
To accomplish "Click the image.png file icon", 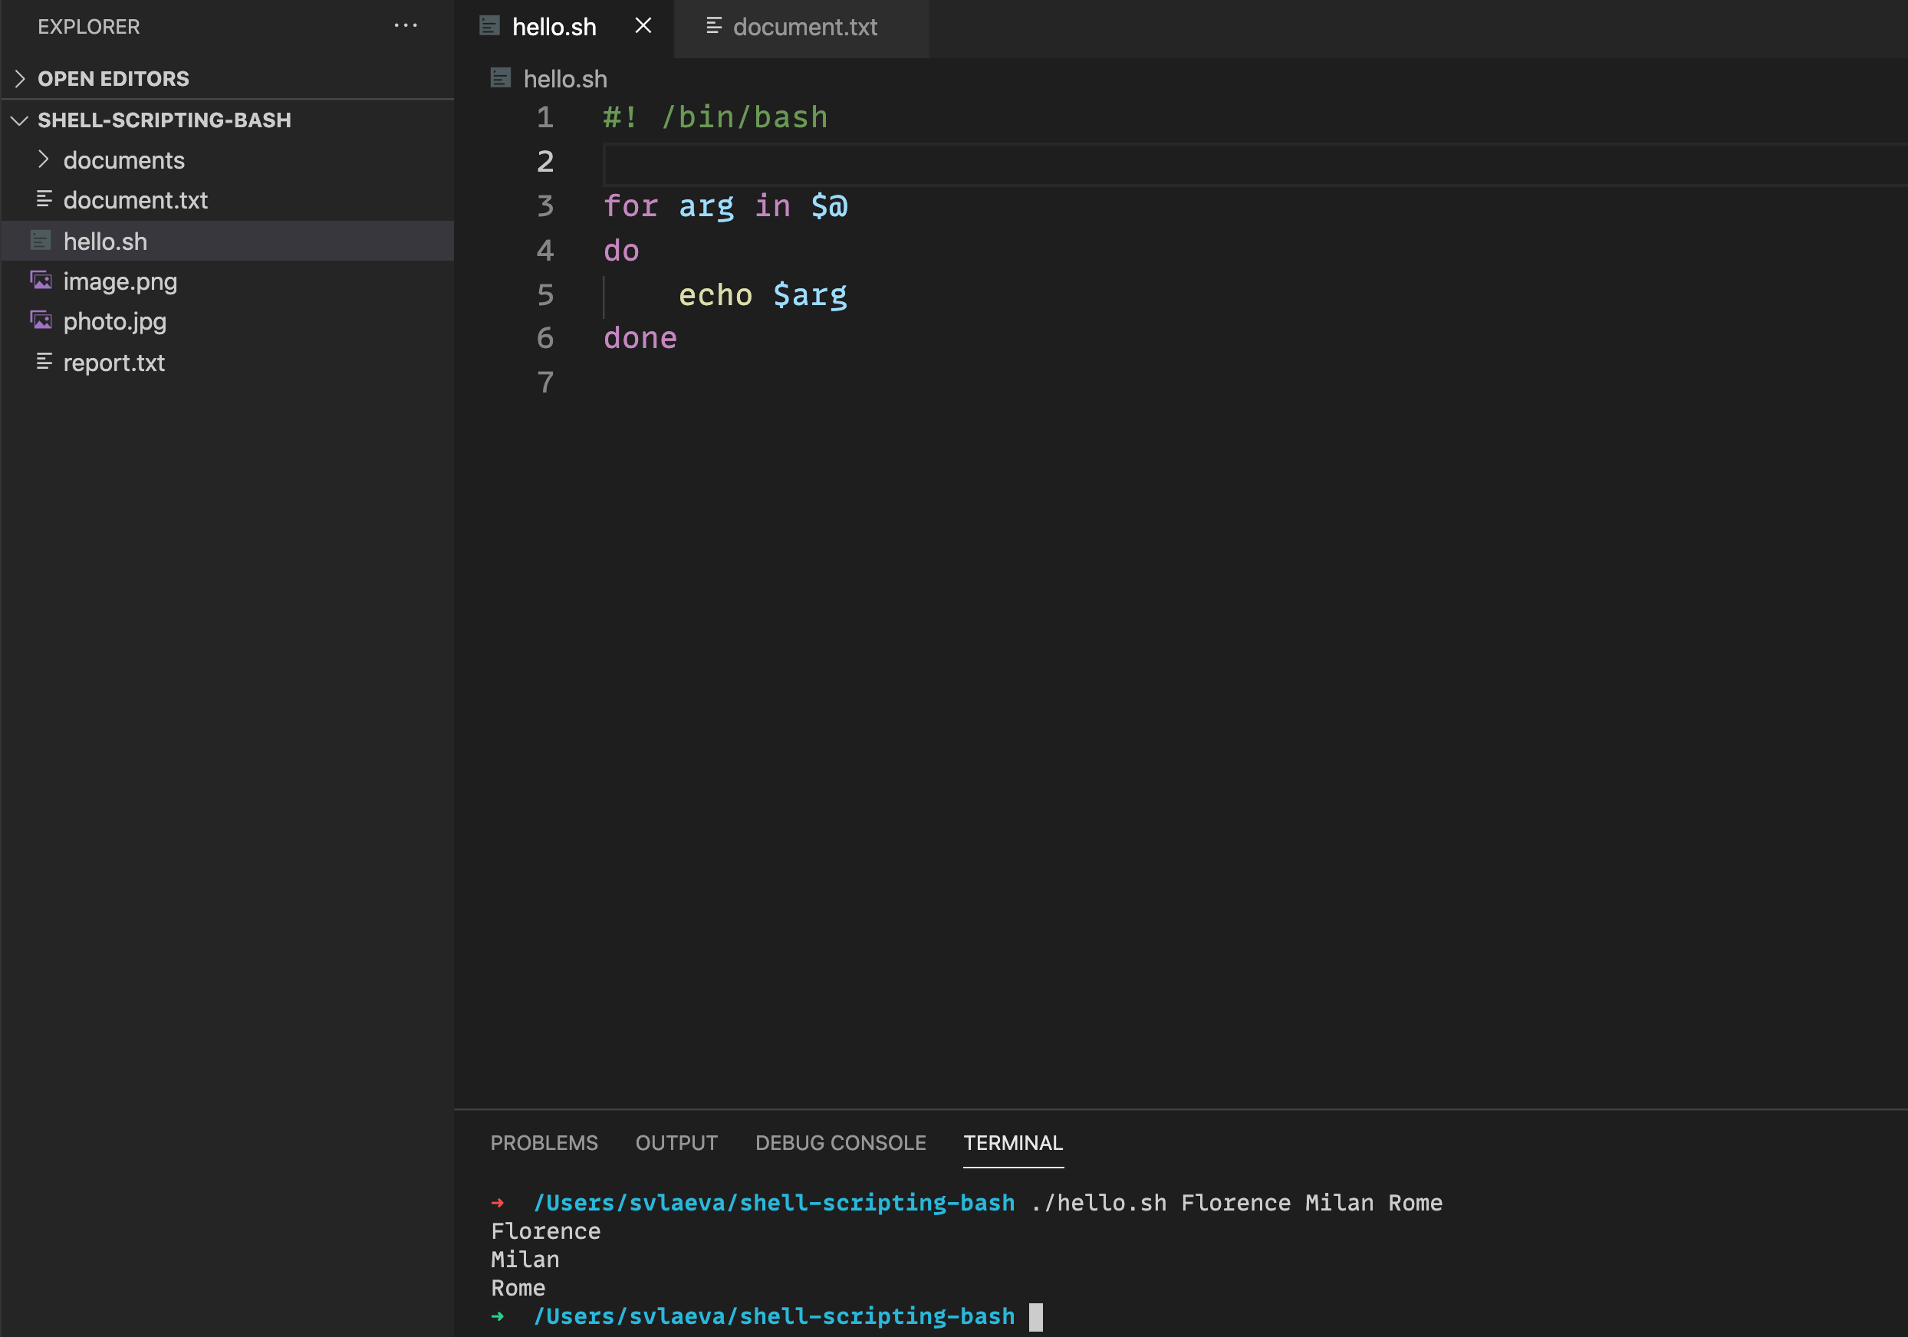I will tap(41, 281).
